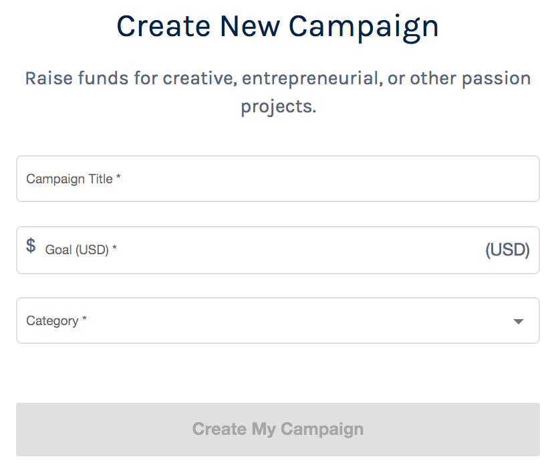Click into the Goal (USD) amount field
The image size is (556, 471).
(278, 250)
